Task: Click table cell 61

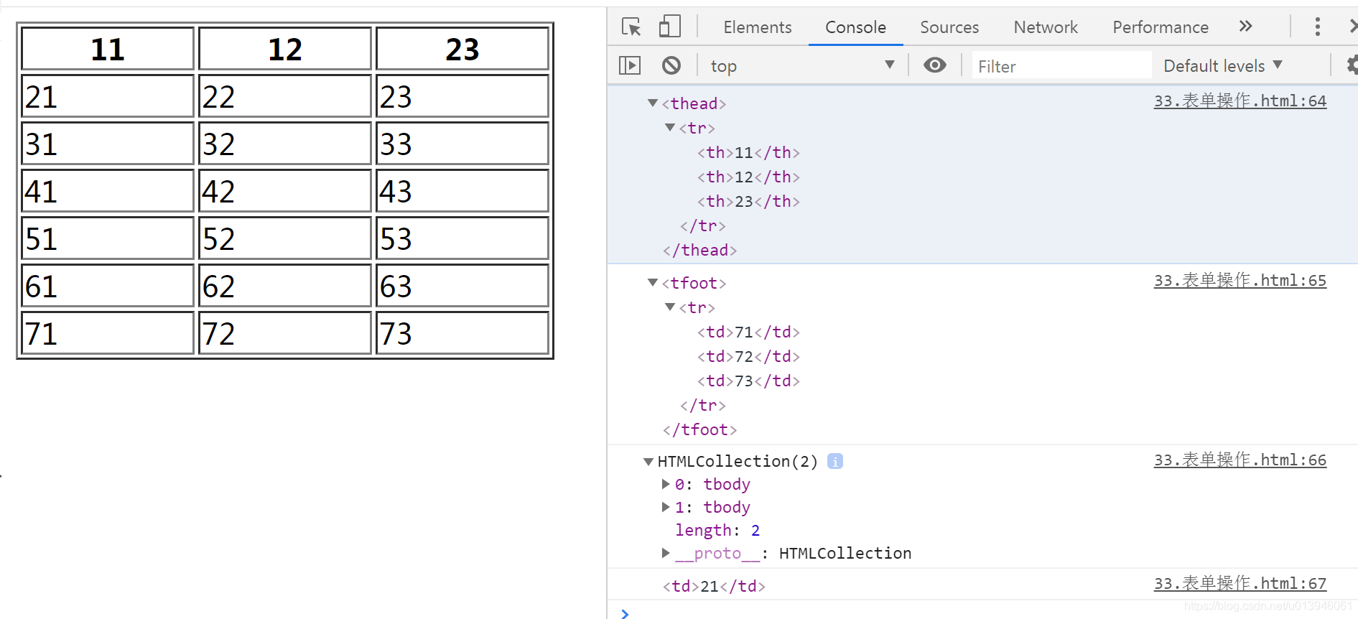Action: 108,286
